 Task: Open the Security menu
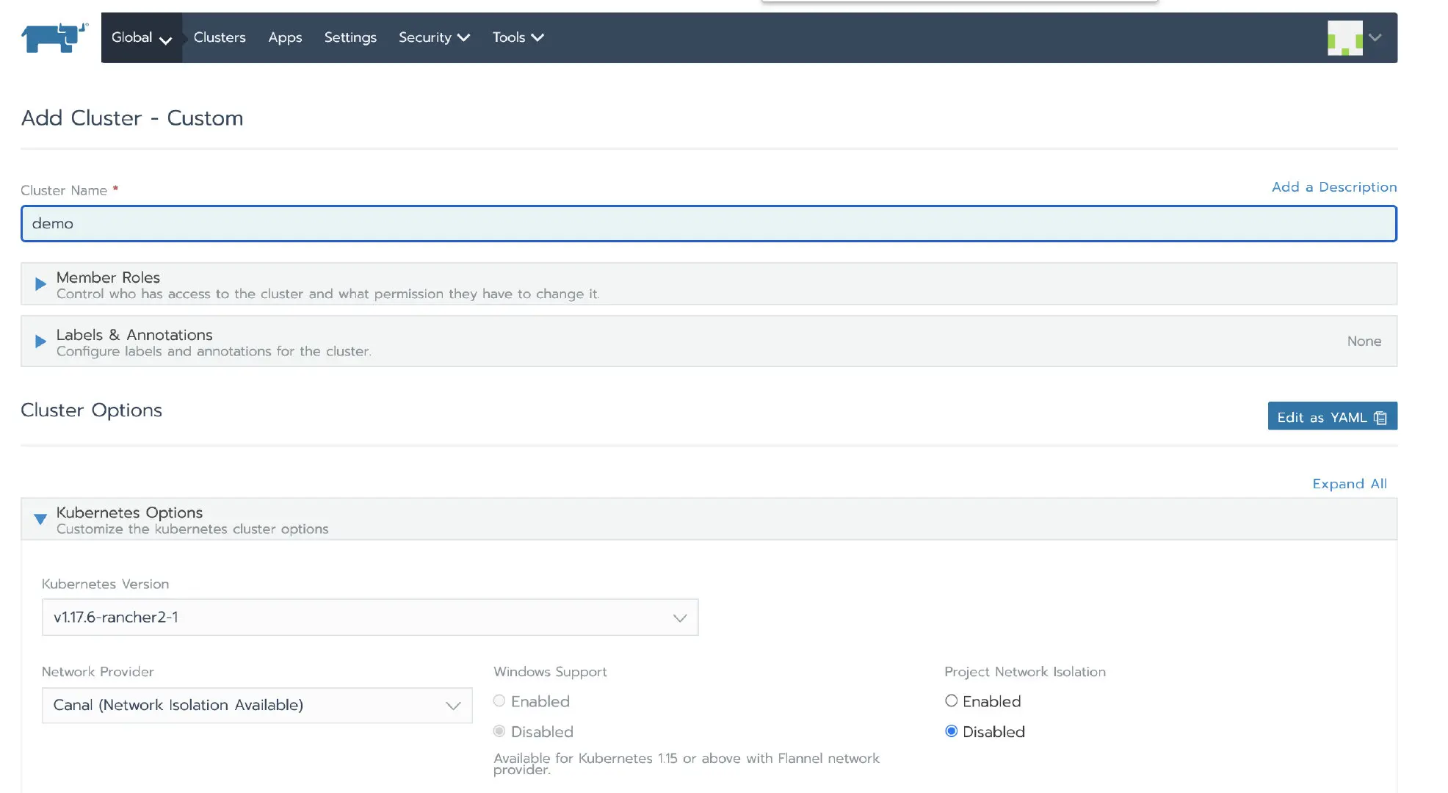[x=433, y=37]
